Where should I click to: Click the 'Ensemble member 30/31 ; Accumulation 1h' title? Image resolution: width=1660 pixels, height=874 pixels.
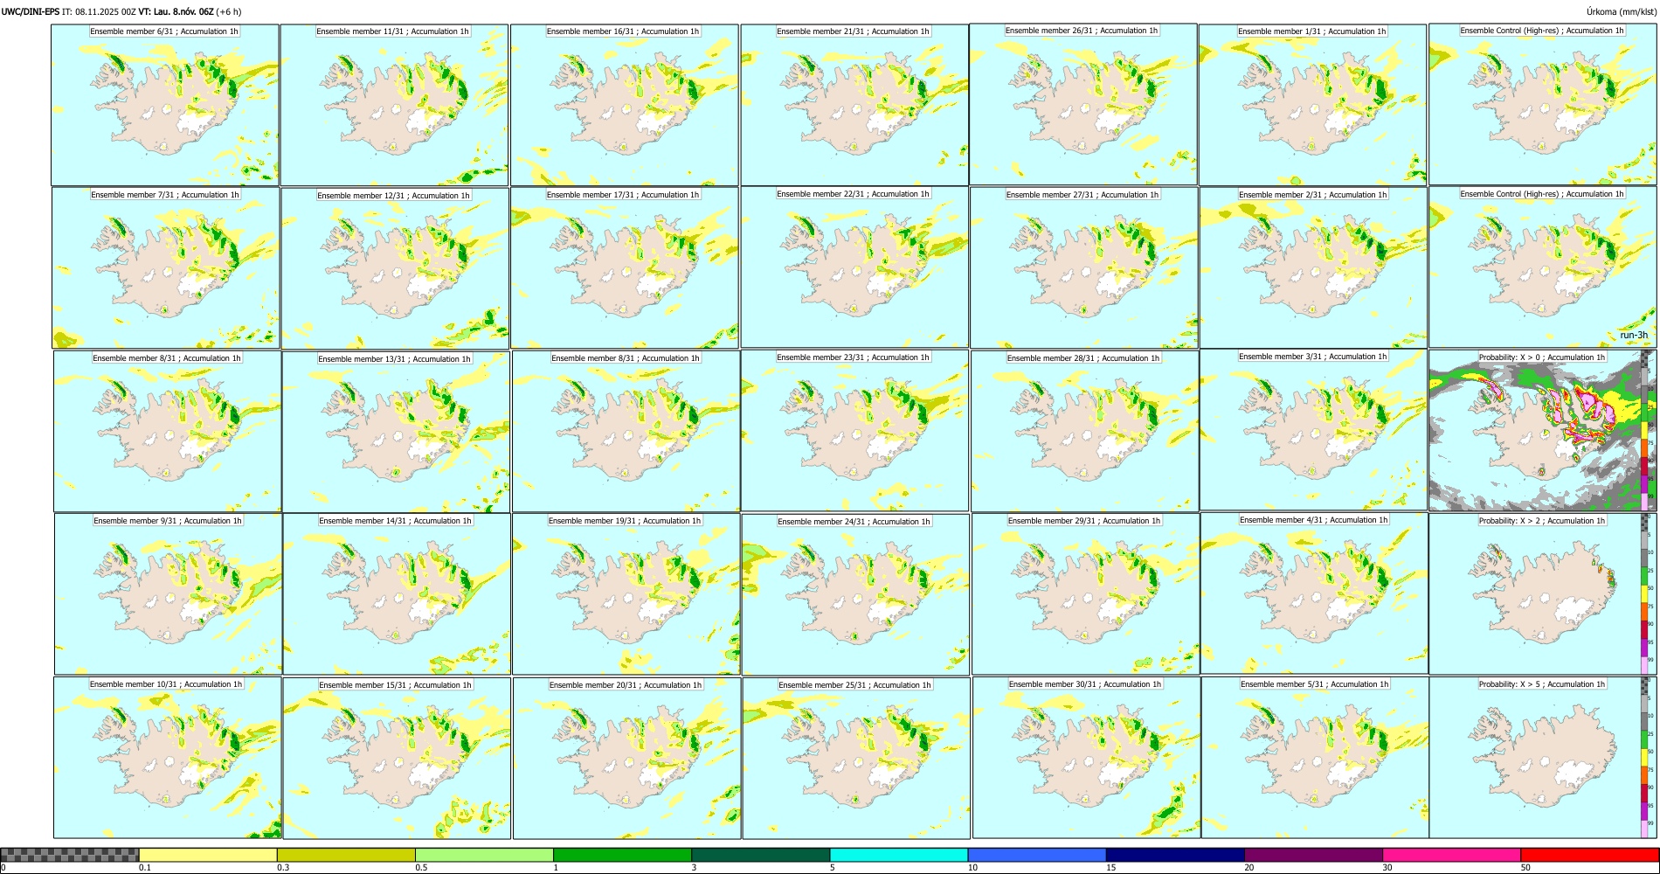point(1085,684)
